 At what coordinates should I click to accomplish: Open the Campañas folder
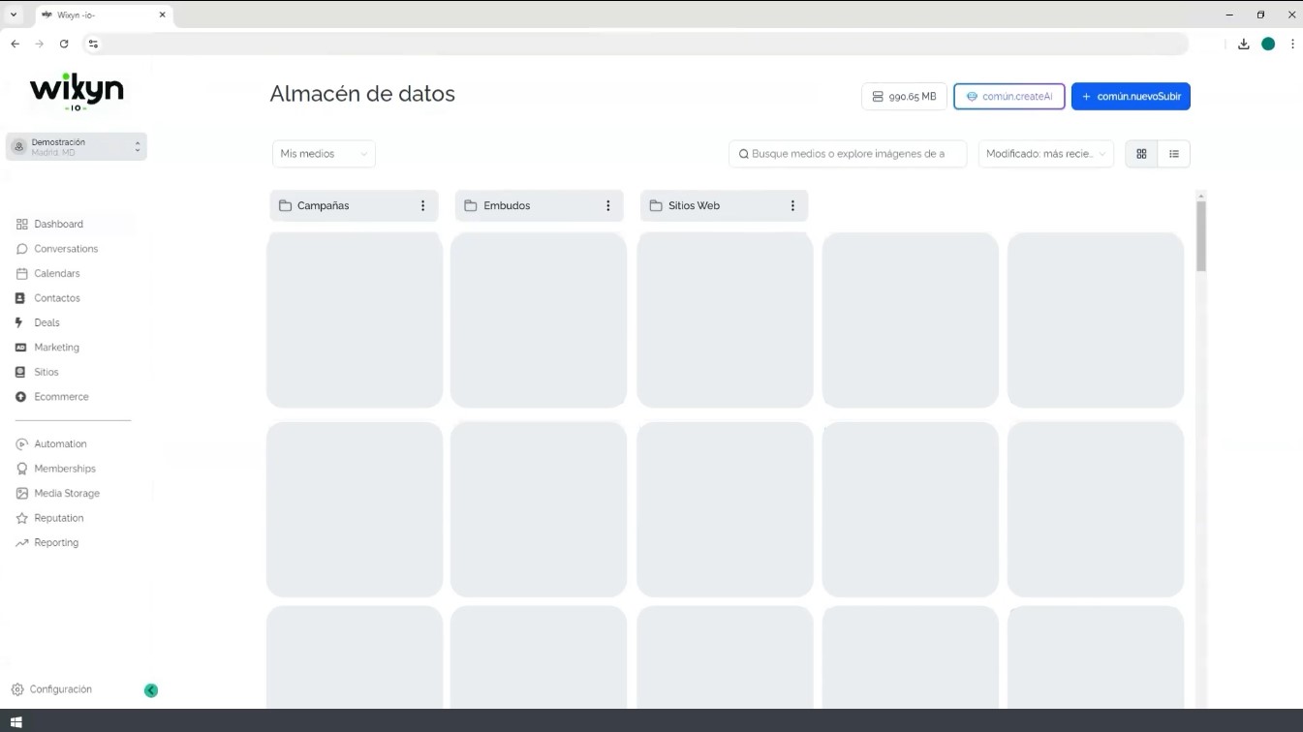(x=354, y=205)
